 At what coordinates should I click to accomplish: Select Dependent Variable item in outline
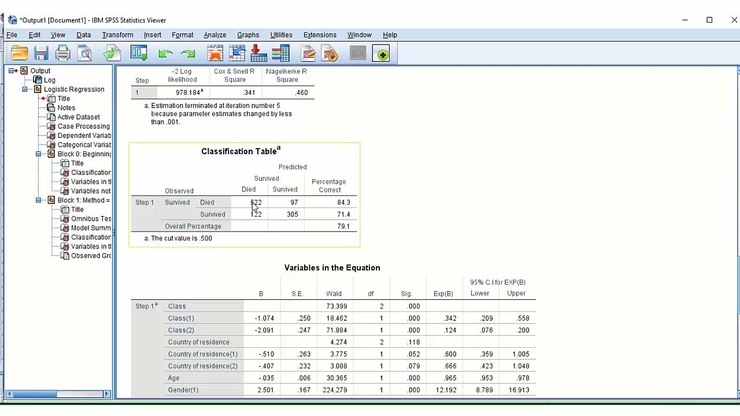(84, 135)
